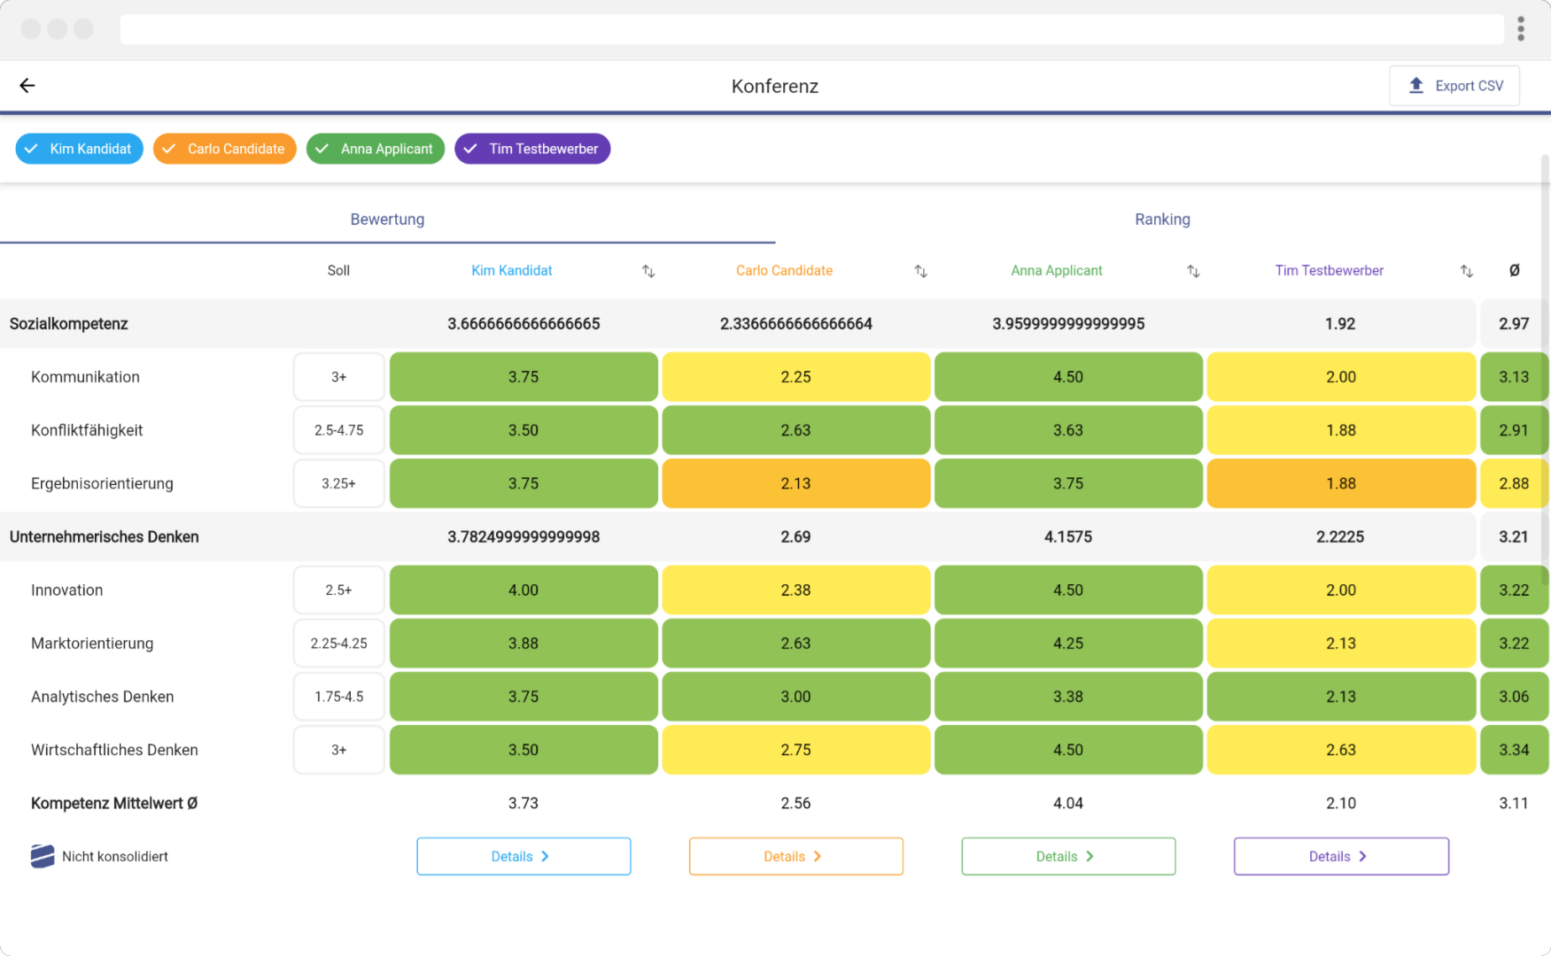Sort the Anna Applicant column
1551x956 pixels.
[1193, 271]
